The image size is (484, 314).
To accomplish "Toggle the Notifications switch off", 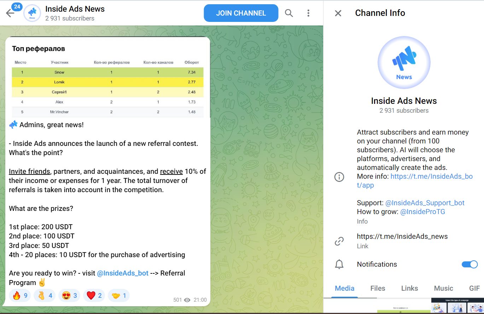I will [470, 264].
